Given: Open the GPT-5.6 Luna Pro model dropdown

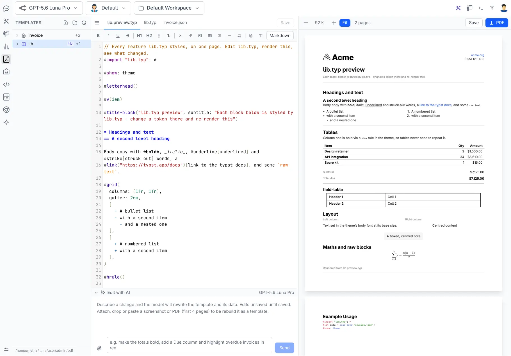Looking at the screenshot, I should [x=49, y=8].
